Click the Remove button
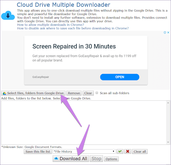Screen dimensions: 171x165 tap(74, 93)
